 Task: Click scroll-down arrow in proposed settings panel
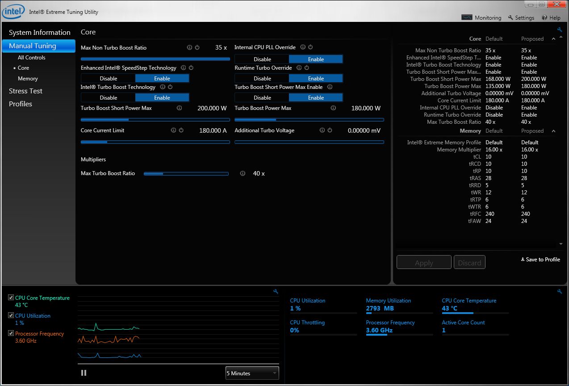(x=561, y=244)
